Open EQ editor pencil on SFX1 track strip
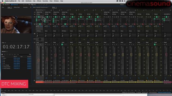This screenshot has height=96, width=172. tap(105, 36)
